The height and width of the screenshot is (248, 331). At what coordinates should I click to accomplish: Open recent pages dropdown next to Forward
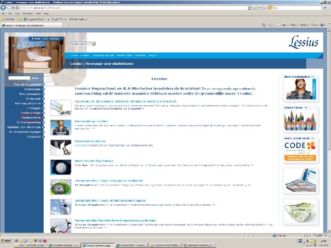click(x=14, y=8)
